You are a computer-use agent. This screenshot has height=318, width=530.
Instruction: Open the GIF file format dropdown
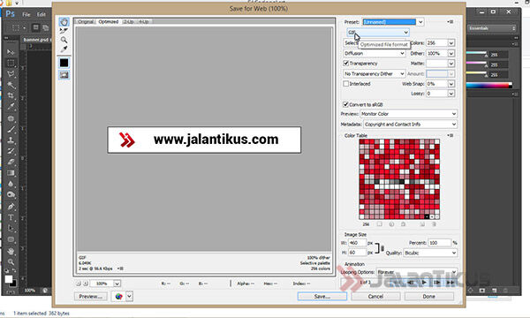378,33
